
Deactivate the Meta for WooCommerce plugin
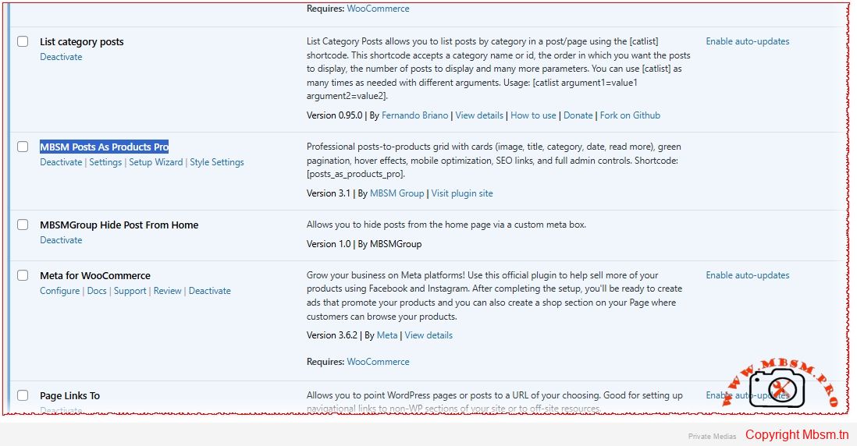point(210,291)
